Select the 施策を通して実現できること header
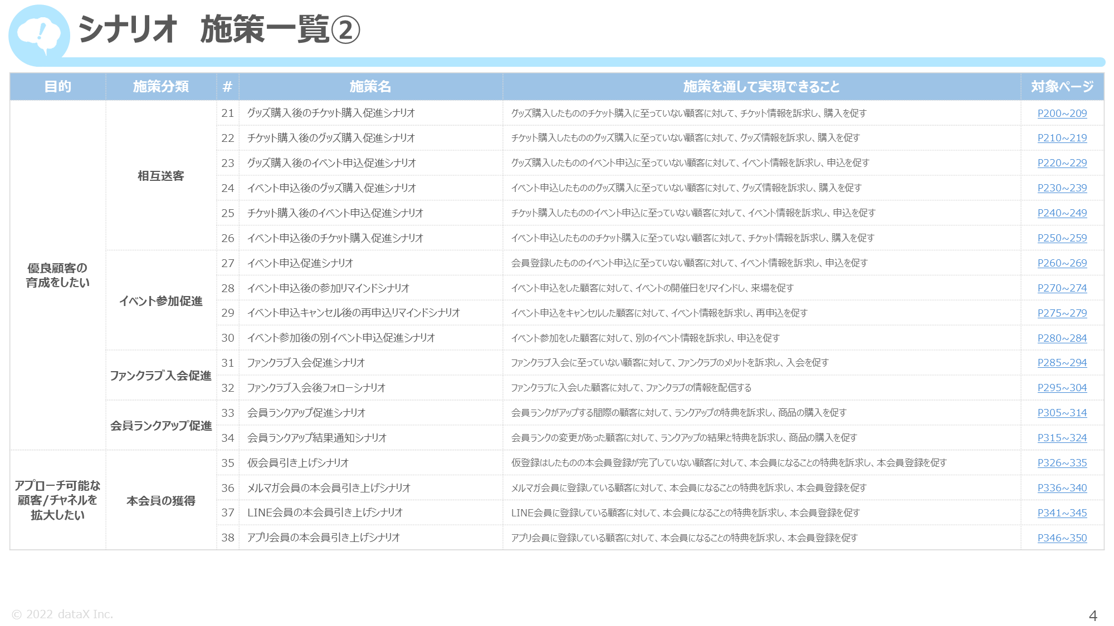 [x=761, y=87]
